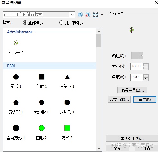Open the 颜色 color picker dropdown
158x152 pixels.
[137, 55]
